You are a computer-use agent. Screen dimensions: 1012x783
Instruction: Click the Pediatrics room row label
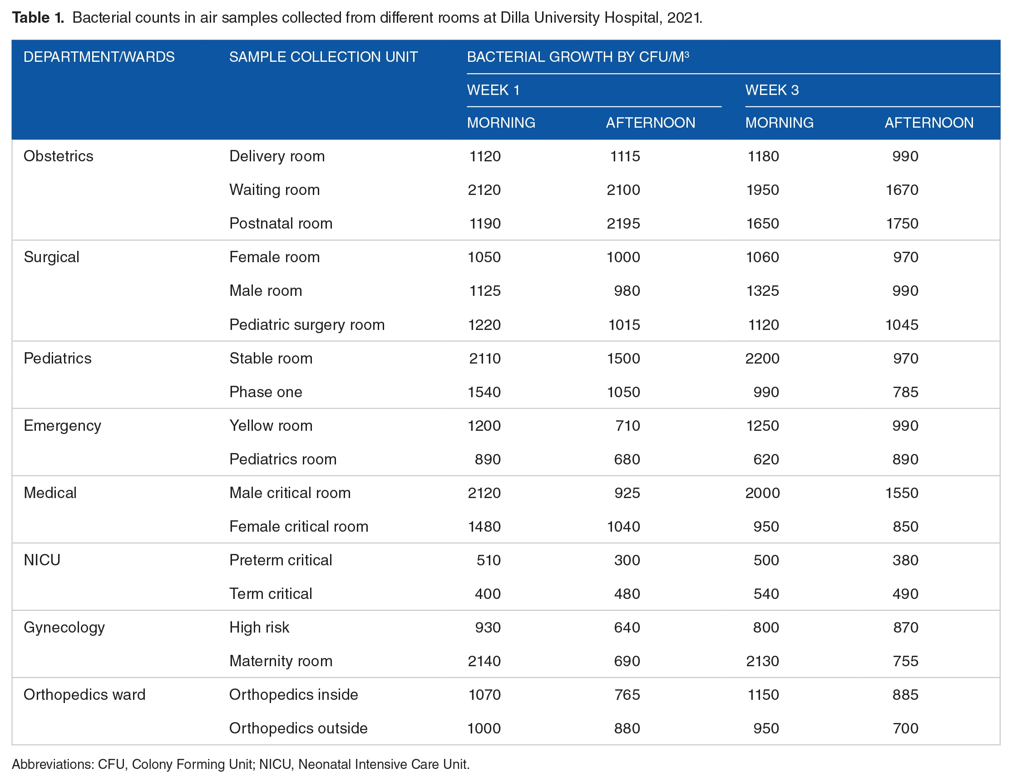283,459
